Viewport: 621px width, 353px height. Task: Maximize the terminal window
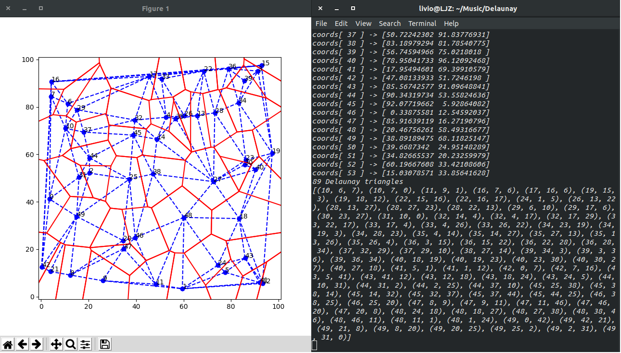point(353,8)
